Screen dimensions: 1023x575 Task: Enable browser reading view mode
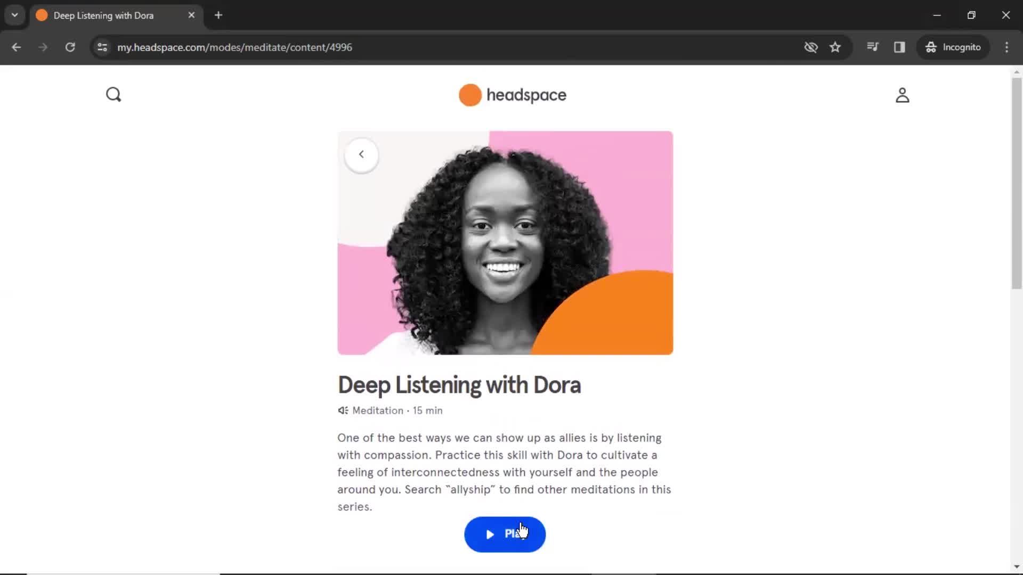coord(900,47)
